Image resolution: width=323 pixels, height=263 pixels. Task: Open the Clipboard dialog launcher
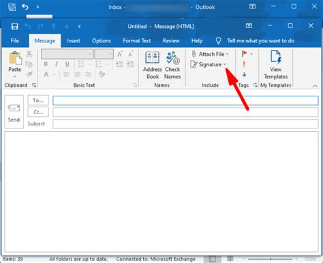click(x=34, y=85)
